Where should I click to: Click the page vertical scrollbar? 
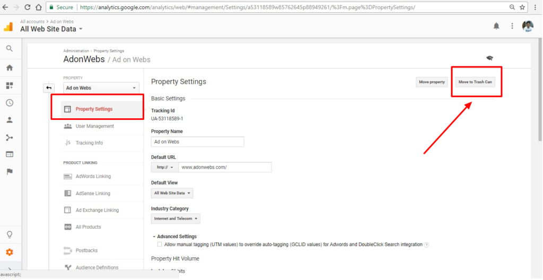pos(540,90)
